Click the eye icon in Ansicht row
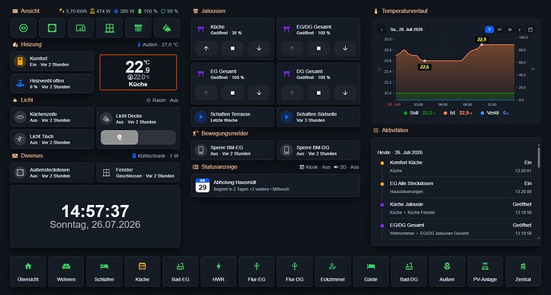The width and height of the screenshot is (551, 295). coord(23,28)
